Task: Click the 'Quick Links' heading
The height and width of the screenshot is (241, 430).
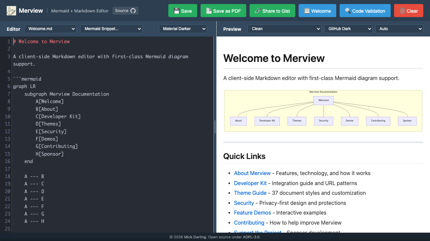Action: 244,156
